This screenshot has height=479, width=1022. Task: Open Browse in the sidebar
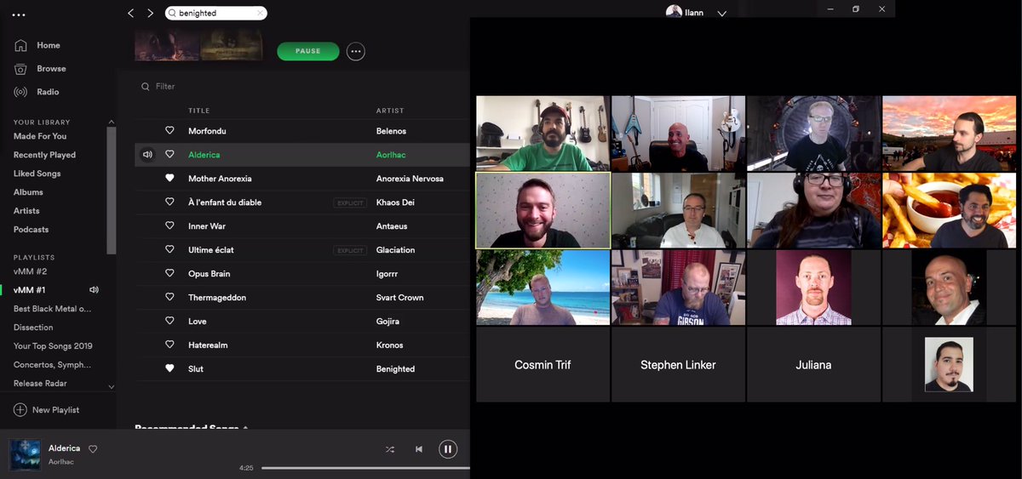tap(51, 68)
